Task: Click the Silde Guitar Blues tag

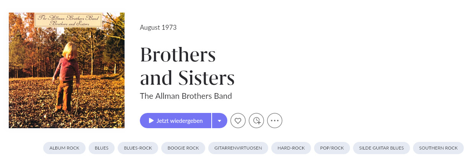Action: point(381,148)
